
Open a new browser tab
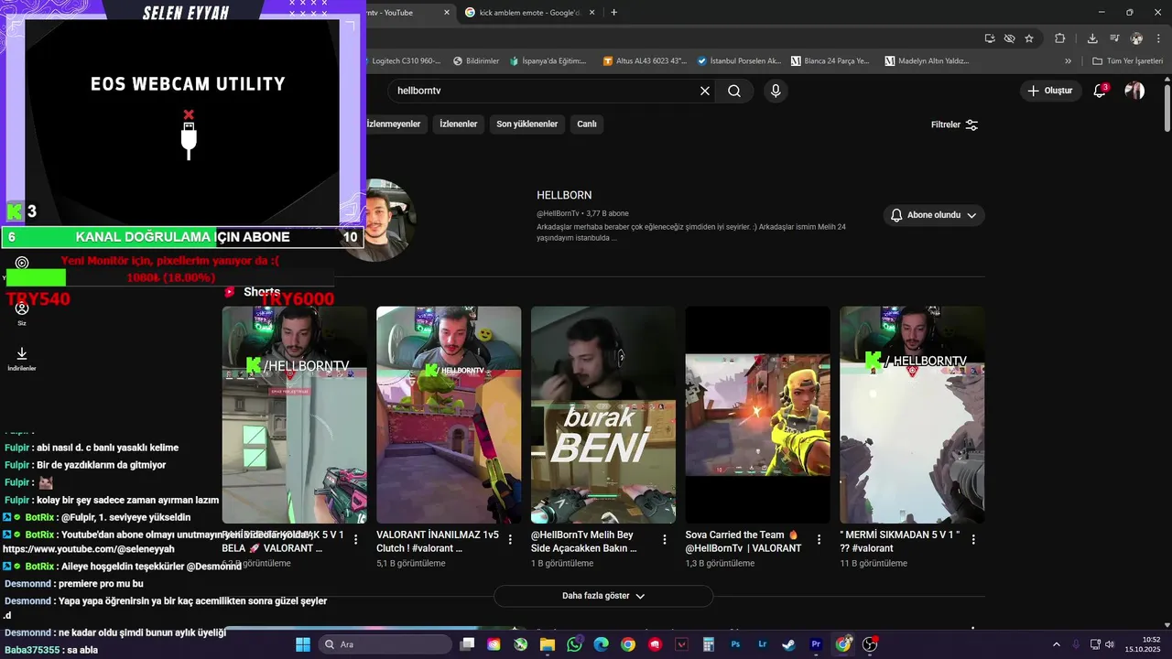click(x=613, y=13)
